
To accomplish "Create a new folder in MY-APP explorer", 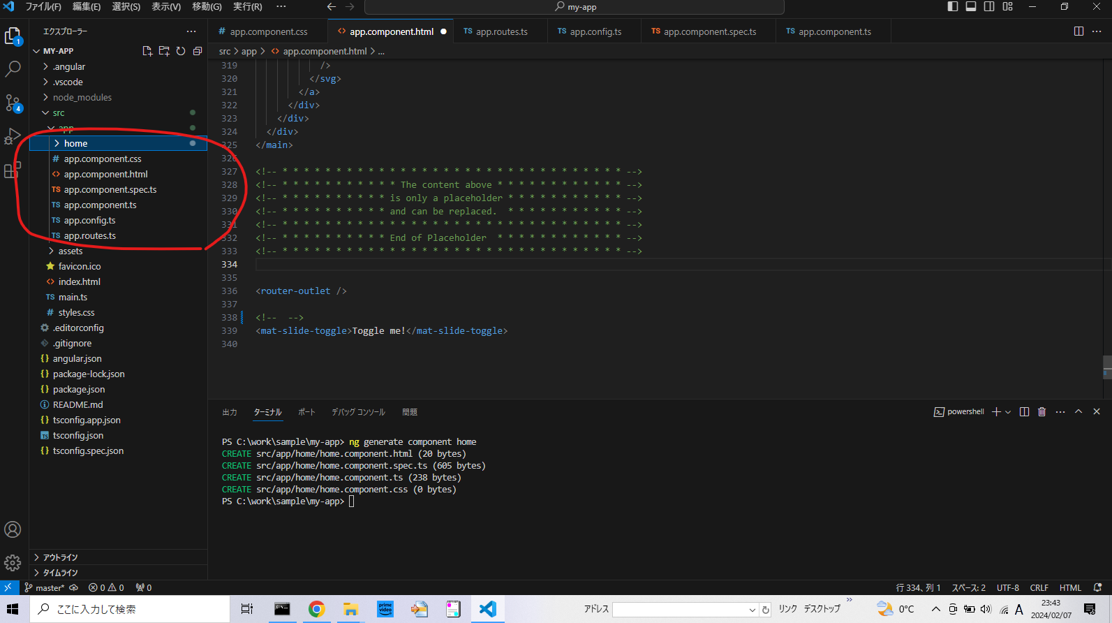I will [164, 51].
